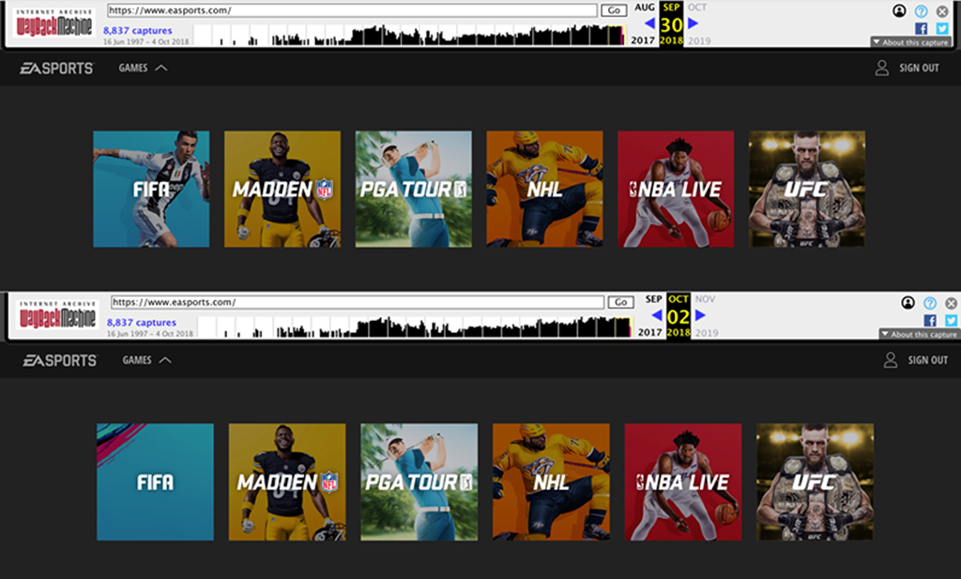Share on Twitter from the Oct 02 capture toolbar
This screenshot has height=579, width=961.
(x=951, y=320)
